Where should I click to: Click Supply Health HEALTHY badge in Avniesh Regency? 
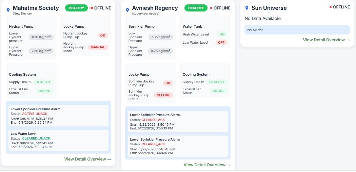(217, 82)
